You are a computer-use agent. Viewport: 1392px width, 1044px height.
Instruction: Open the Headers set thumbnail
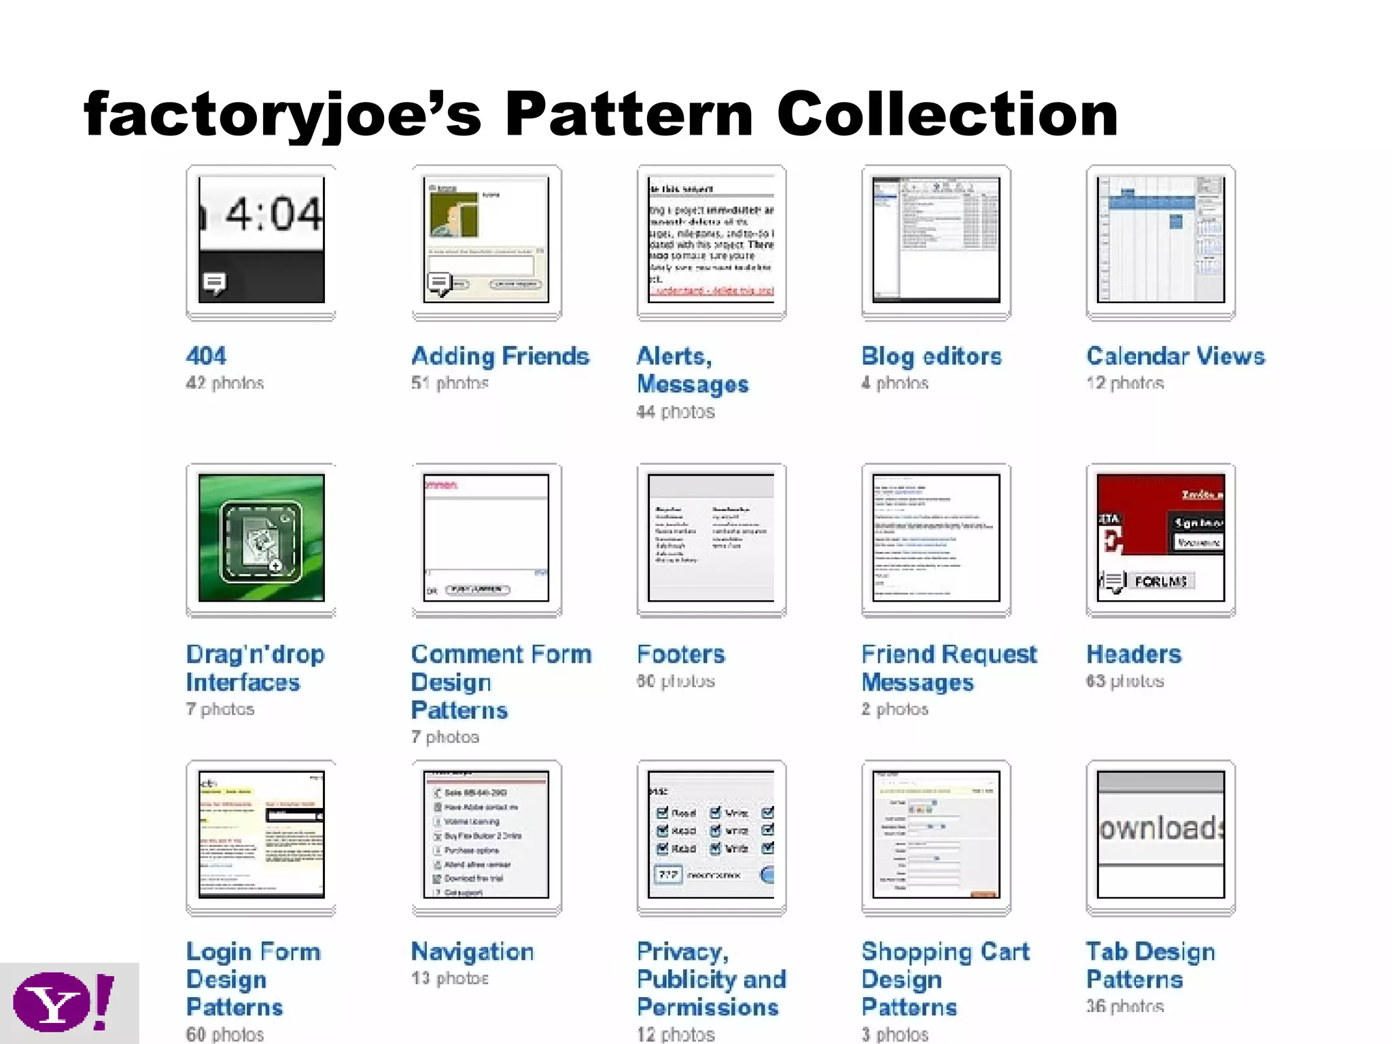(x=1161, y=540)
